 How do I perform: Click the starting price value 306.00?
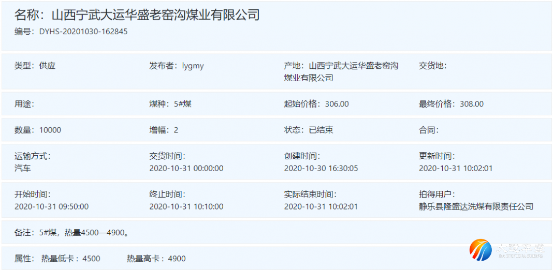coord(337,104)
